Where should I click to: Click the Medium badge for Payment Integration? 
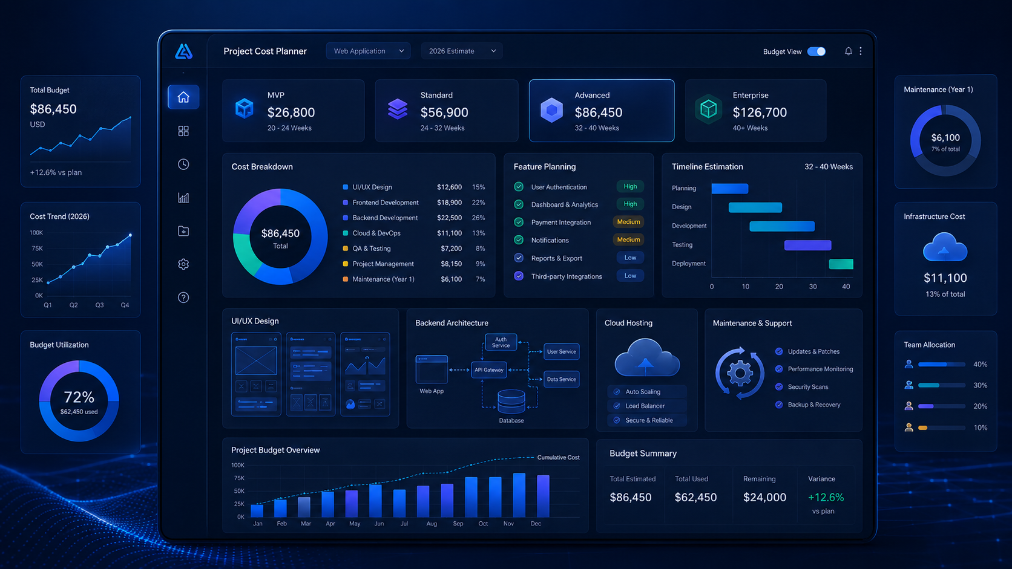tap(628, 222)
